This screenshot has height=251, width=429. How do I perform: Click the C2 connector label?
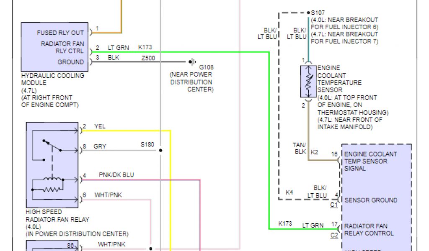click(334, 236)
